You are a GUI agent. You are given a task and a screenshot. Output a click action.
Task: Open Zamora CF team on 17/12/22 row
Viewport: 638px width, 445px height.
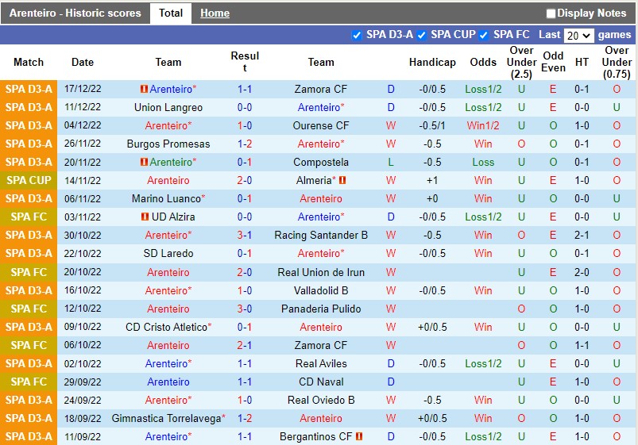pos(321,89)
